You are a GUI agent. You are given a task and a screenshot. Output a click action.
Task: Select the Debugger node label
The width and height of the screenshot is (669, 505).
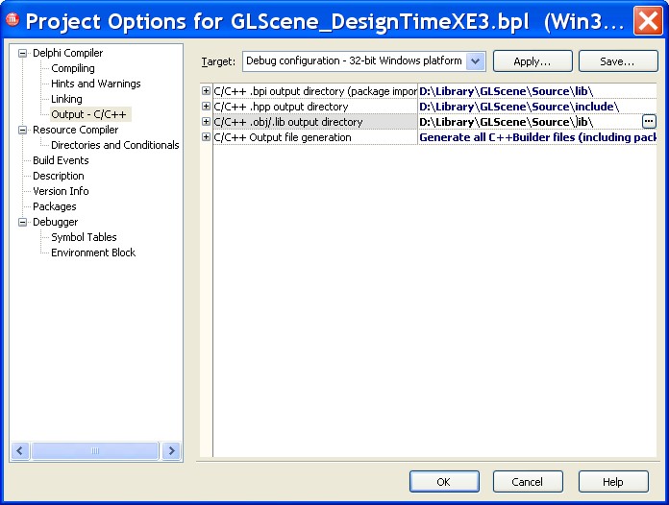tap(56, 222)
